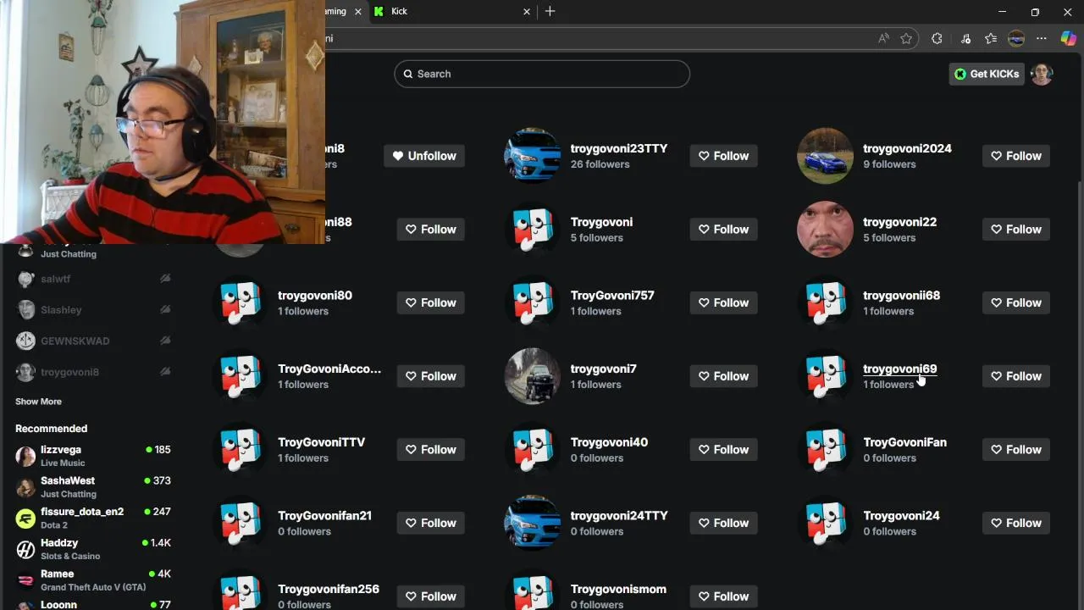The image size is (1084, 610).
Task: Open the browser Extensions puzzle icon
Action: pos(937,38)
